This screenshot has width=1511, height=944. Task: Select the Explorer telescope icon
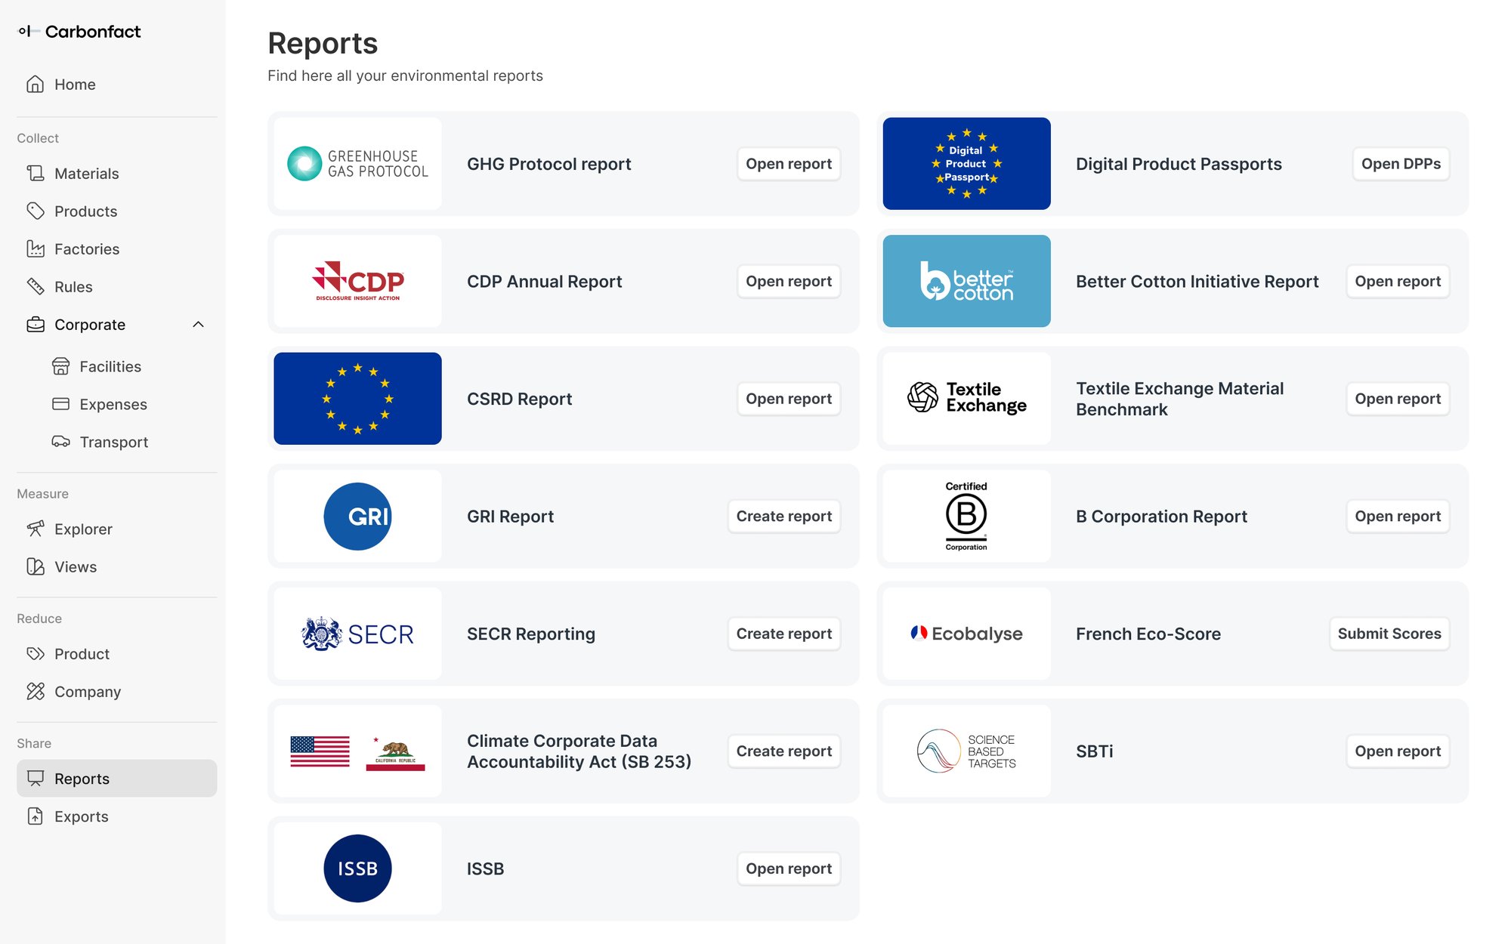click(x=35, y=529)
